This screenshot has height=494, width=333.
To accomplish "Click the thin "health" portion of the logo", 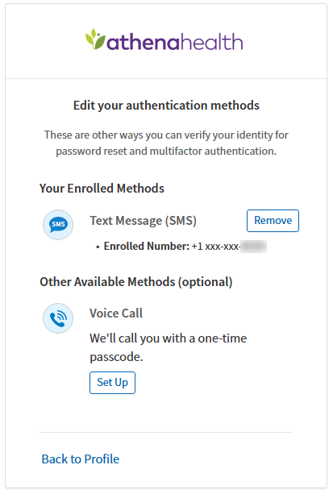I will (211, 42).
